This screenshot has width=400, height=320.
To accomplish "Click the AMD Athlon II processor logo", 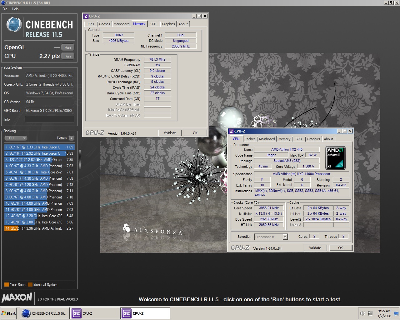I will (335, 158).
